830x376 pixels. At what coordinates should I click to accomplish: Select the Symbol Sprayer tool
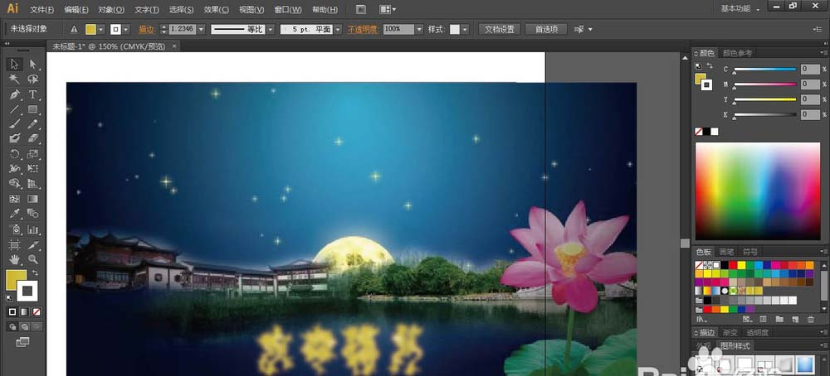[14, 229]
